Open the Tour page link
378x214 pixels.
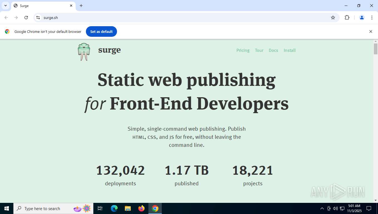259,50
